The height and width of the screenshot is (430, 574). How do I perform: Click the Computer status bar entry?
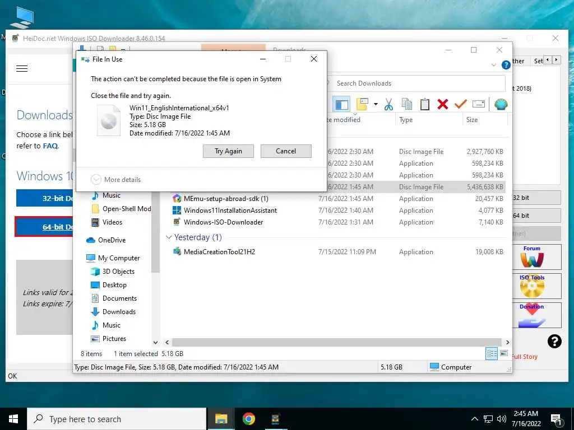pos(451,367)
